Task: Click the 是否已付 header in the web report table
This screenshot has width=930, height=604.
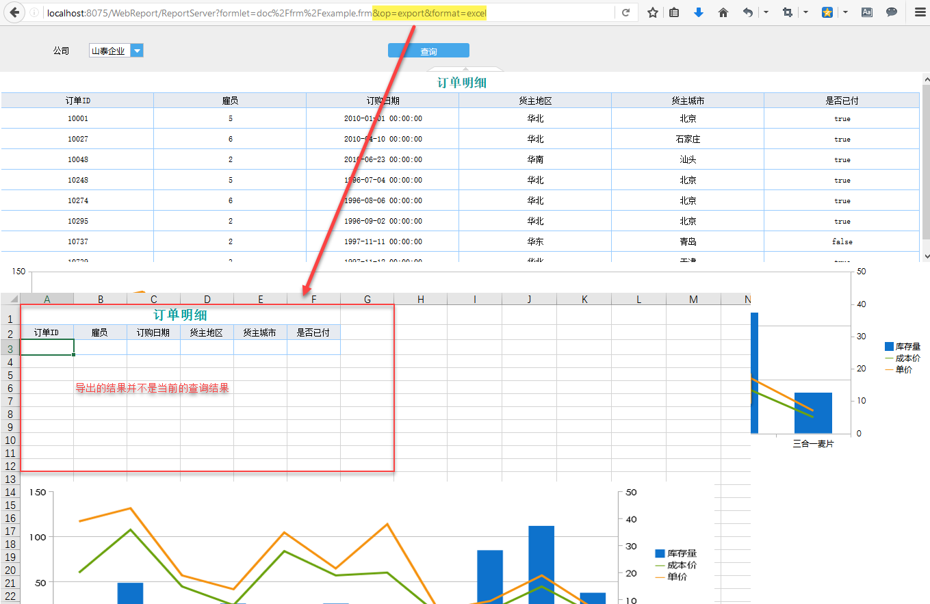Action: [842, 101]
